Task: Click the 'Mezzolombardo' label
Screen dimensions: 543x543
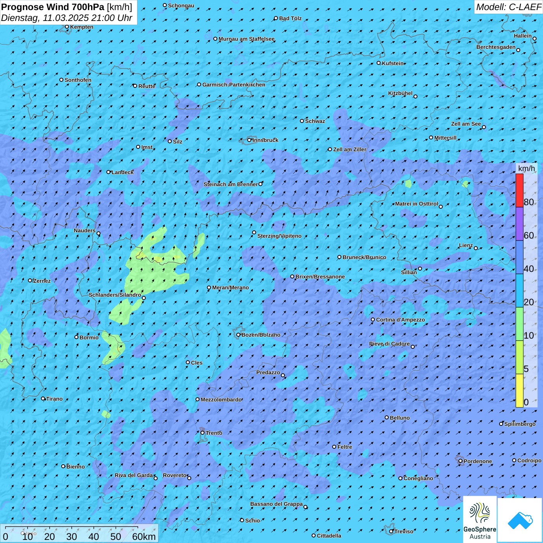Action: tap(221, 399)
